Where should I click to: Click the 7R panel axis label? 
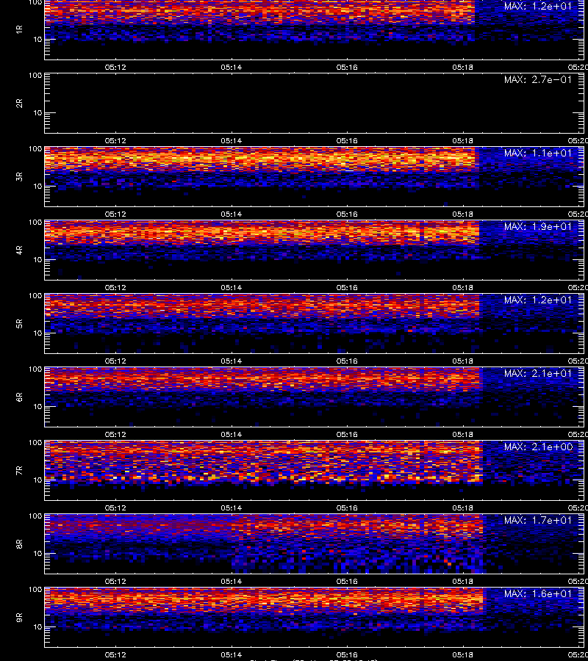pos(19,471)
